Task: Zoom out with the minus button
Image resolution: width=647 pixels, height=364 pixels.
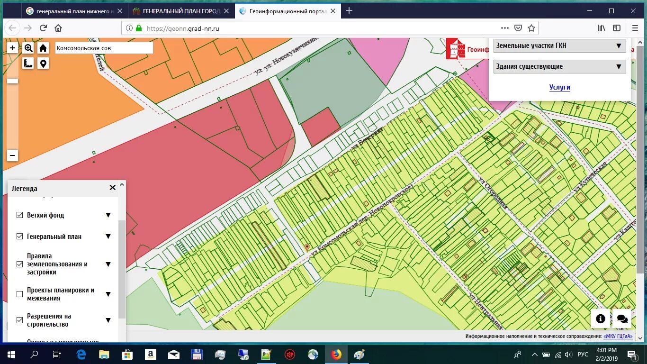Action: 12,155
